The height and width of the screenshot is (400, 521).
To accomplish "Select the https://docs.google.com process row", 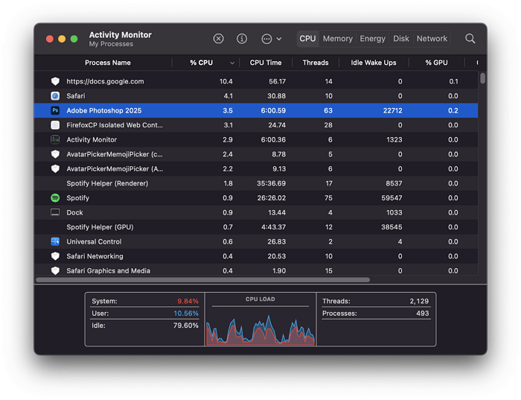I will [256, 81].
